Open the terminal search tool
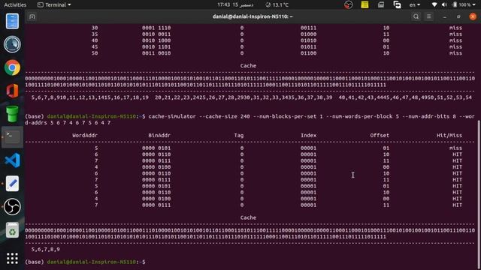This screenshot has width=481, height=270. (x=416, y=16)
